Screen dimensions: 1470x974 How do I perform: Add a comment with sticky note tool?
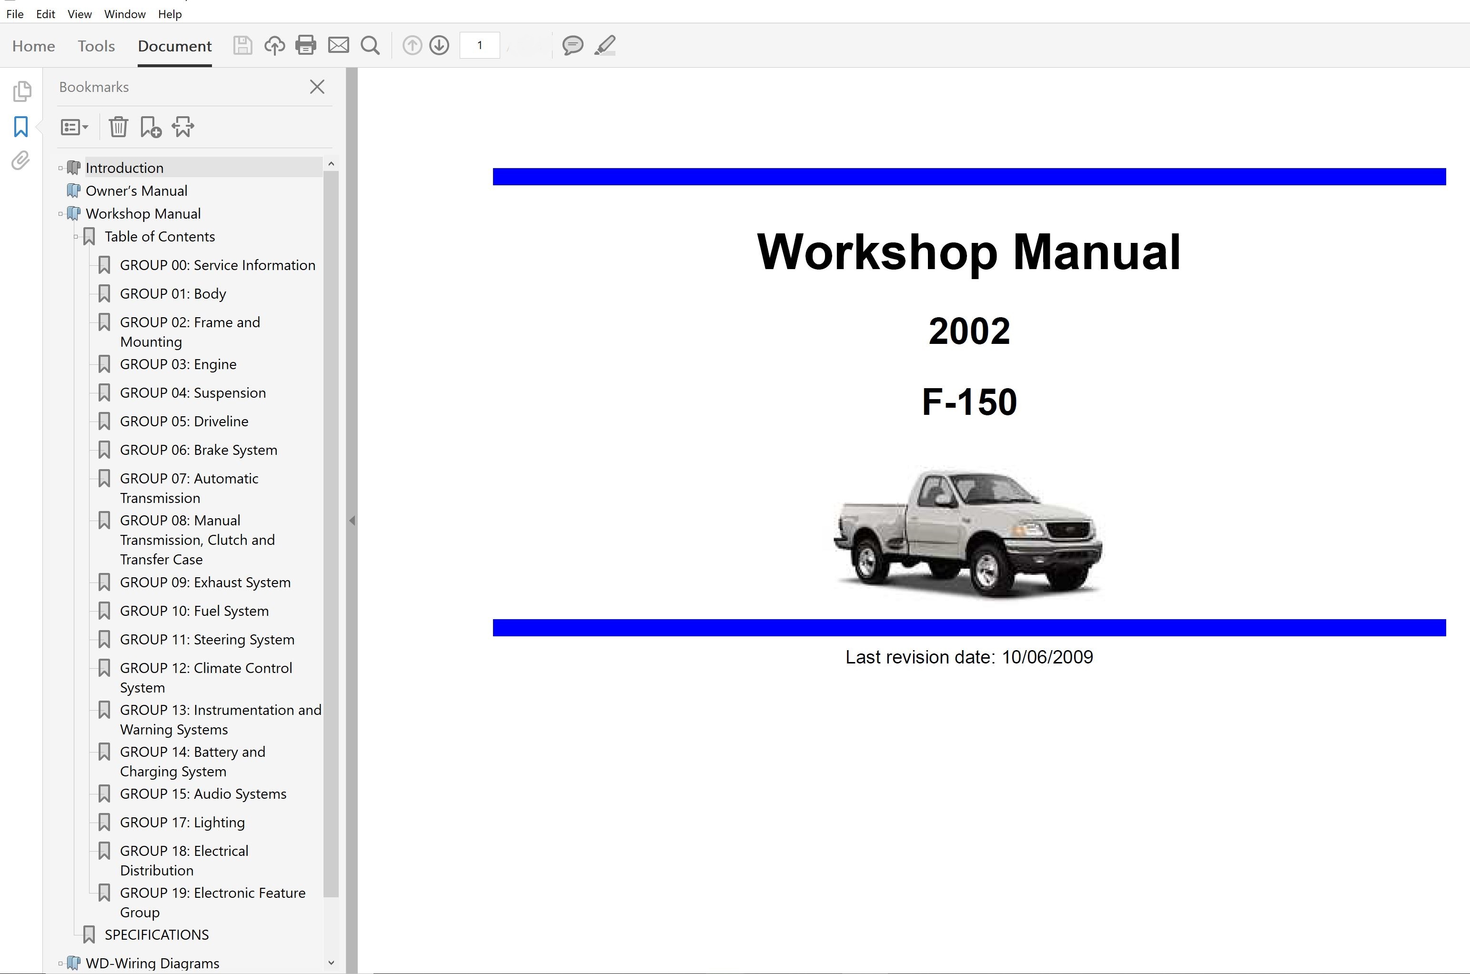click(x=572, y=45)
